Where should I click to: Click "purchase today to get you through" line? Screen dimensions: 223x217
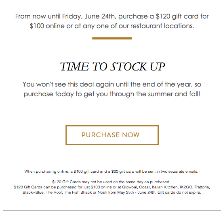pyautogui.click(x=112, y=94)
